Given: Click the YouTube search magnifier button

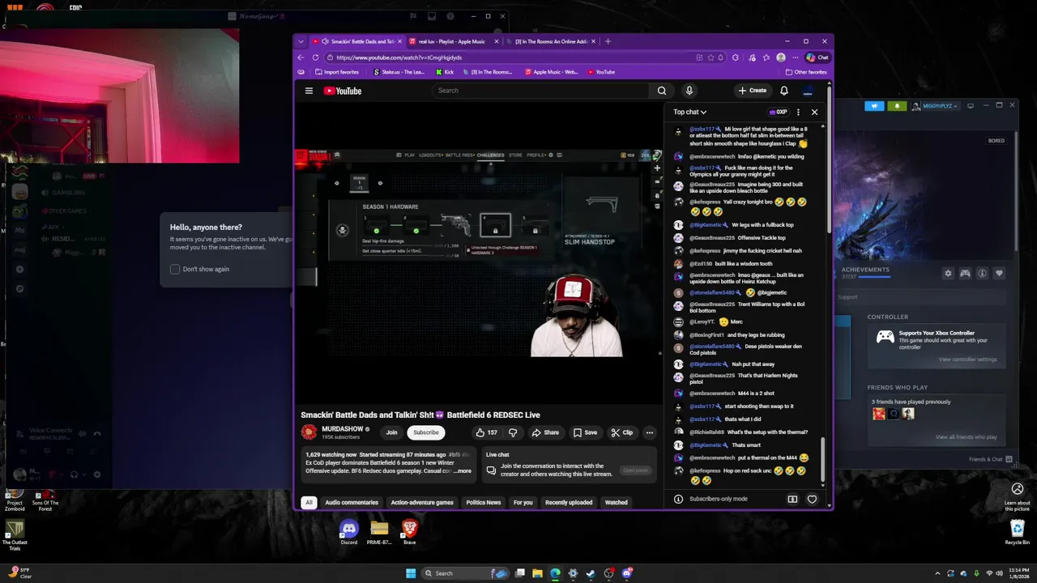Looking at the screenshot, I should pos(662,91).
